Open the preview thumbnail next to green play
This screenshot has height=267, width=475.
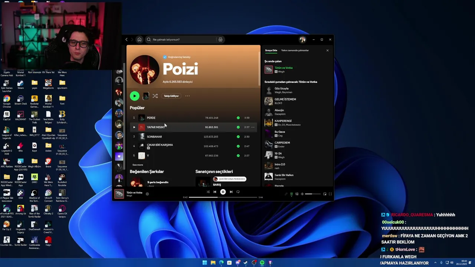point(146,96)
